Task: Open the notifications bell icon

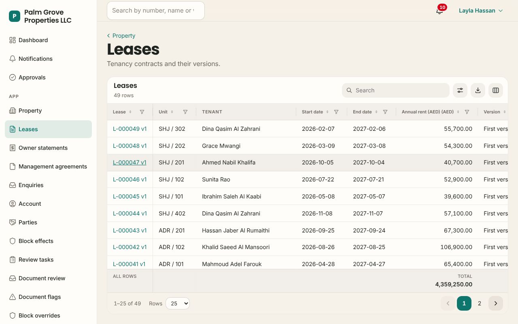Action: click(439, 11)
